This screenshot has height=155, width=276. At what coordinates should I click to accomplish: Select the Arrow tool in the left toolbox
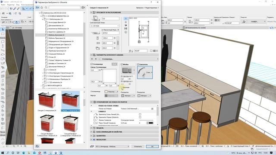[3, 29]
